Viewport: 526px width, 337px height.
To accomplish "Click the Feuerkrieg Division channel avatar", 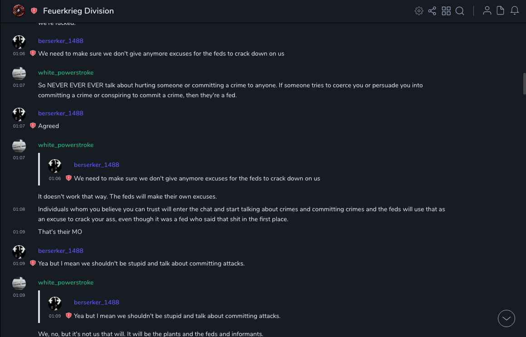I will (x=19, y=10).
